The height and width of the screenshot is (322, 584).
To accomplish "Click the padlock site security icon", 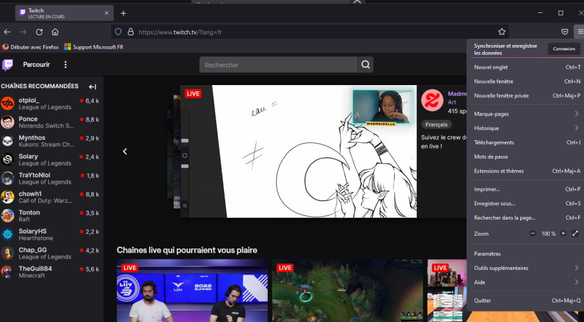I will point(130,32).
